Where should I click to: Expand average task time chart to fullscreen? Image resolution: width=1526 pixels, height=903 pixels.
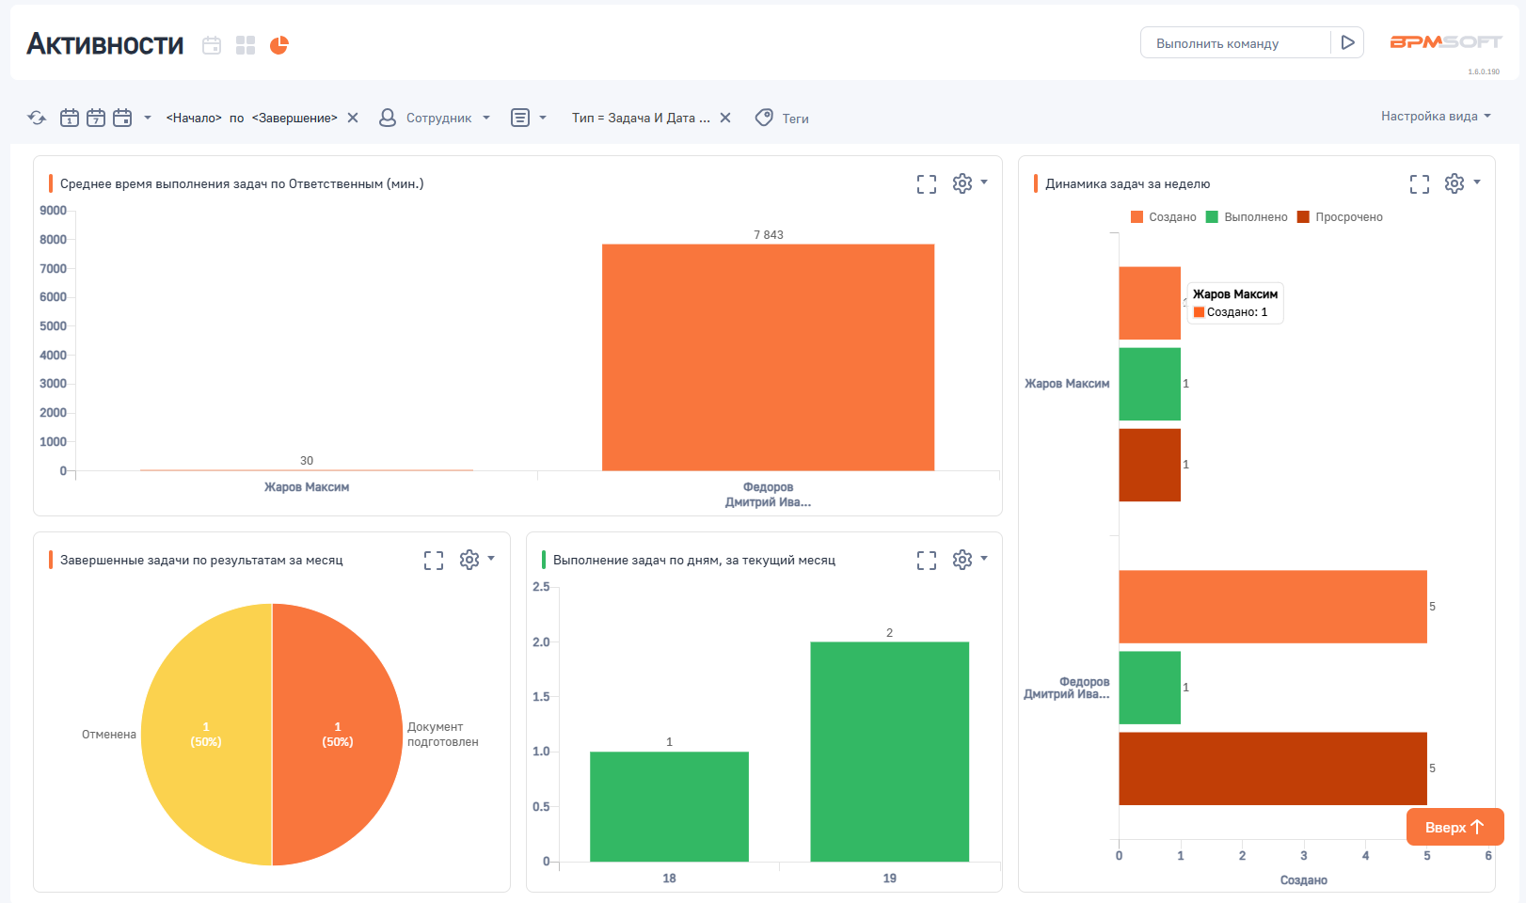(x=927, y=184)
